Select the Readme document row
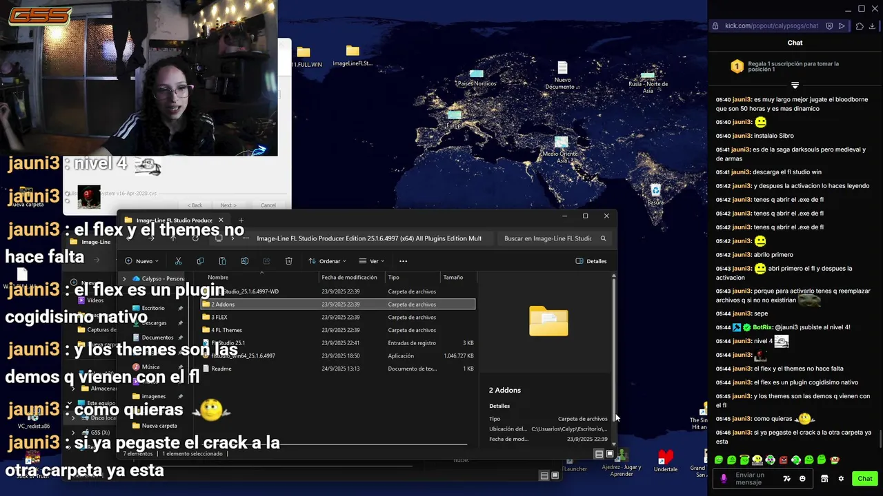883x496 pixels. point(338,369)
